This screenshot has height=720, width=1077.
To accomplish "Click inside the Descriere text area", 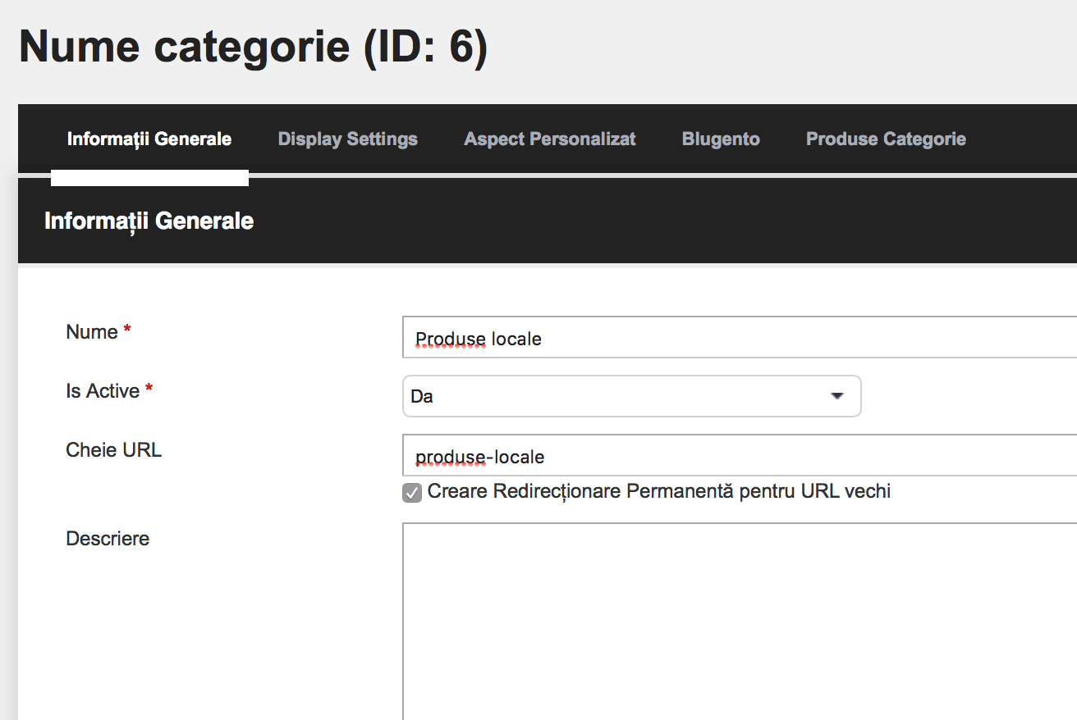I will (740, 622).
